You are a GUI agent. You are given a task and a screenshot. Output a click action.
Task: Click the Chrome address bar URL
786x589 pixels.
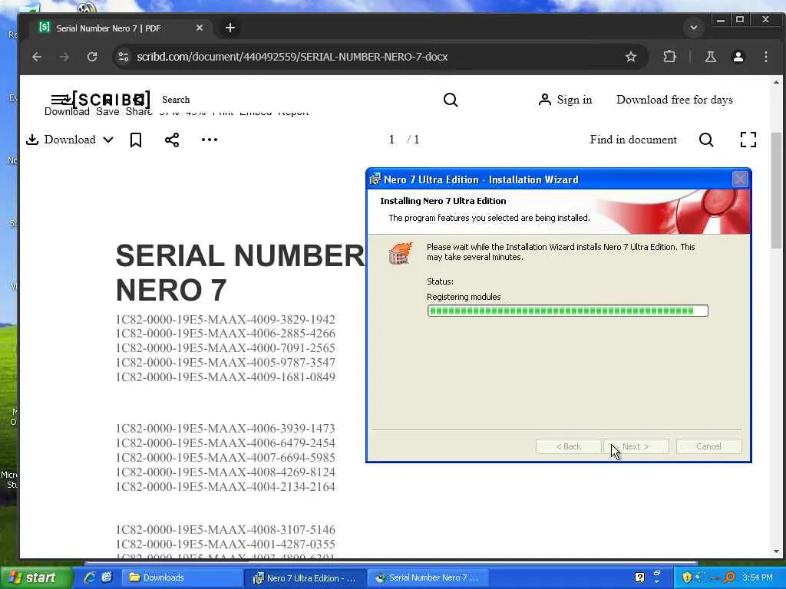pyautogui.click(x=292, y=57)
